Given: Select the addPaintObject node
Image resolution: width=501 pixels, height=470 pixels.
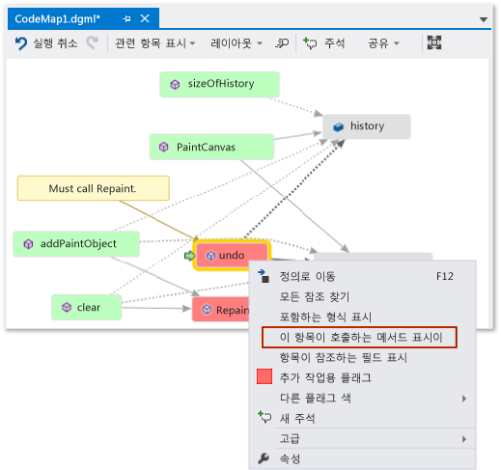Looking at the screenshot, I should pyautogui.click(x=76, y=244).
